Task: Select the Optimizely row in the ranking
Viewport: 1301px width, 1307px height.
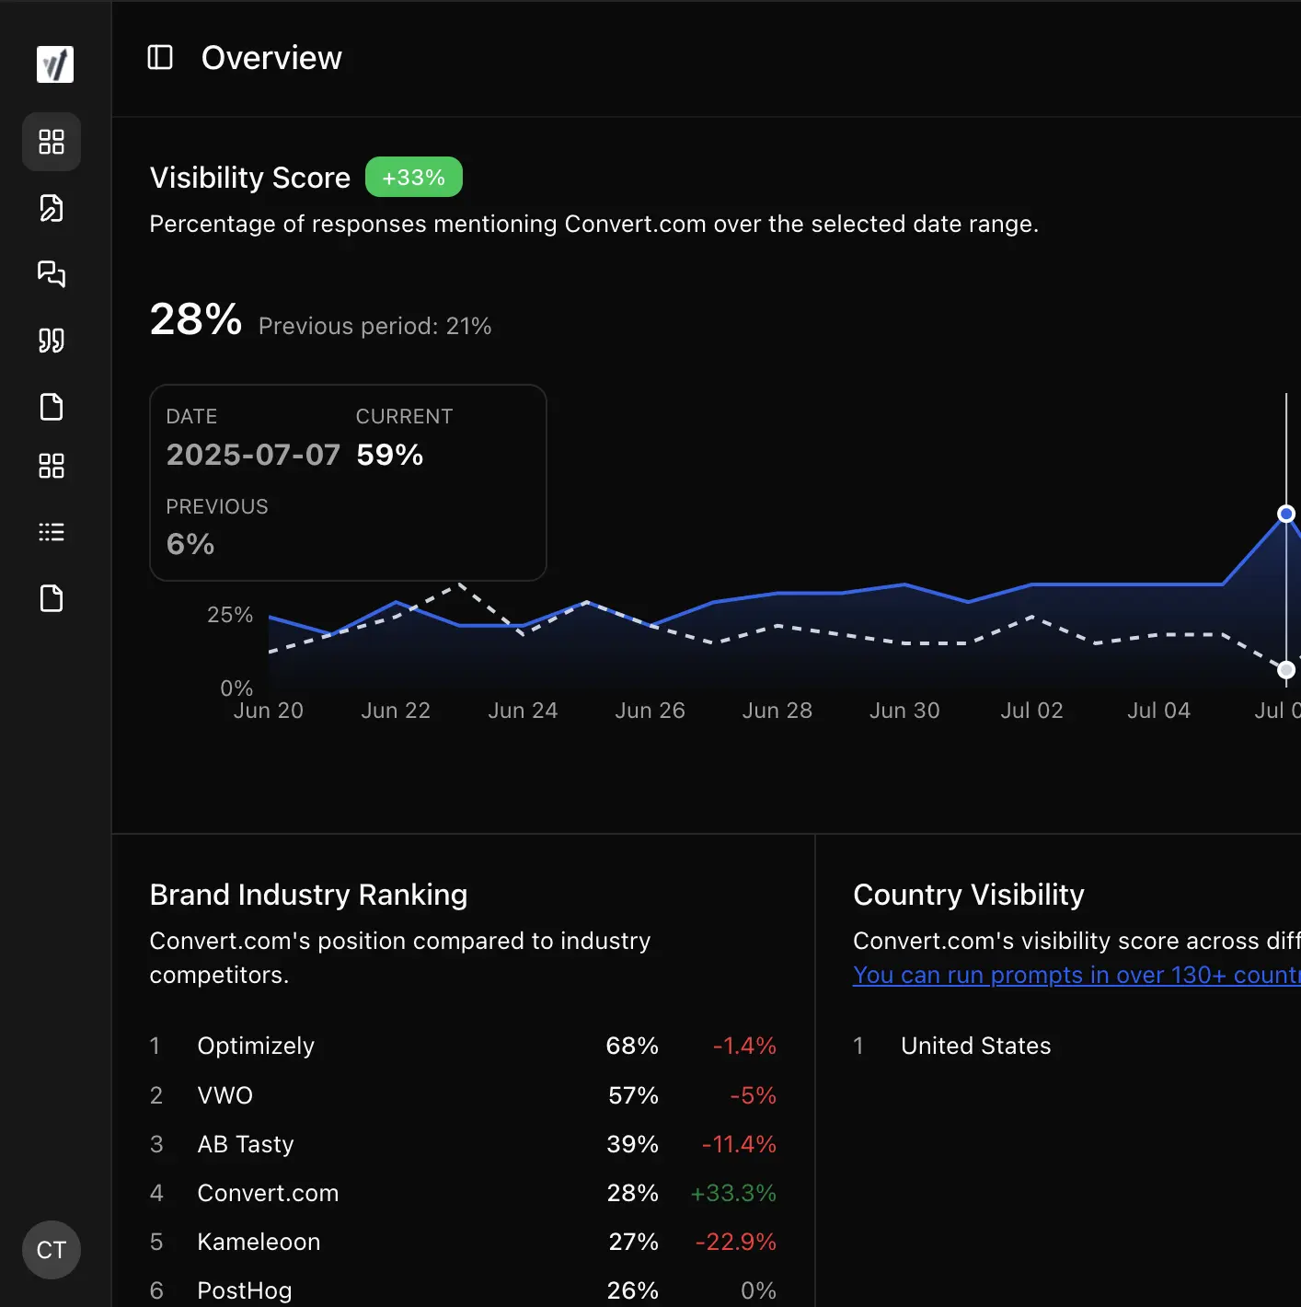Action: click(x=256, y=1046)
